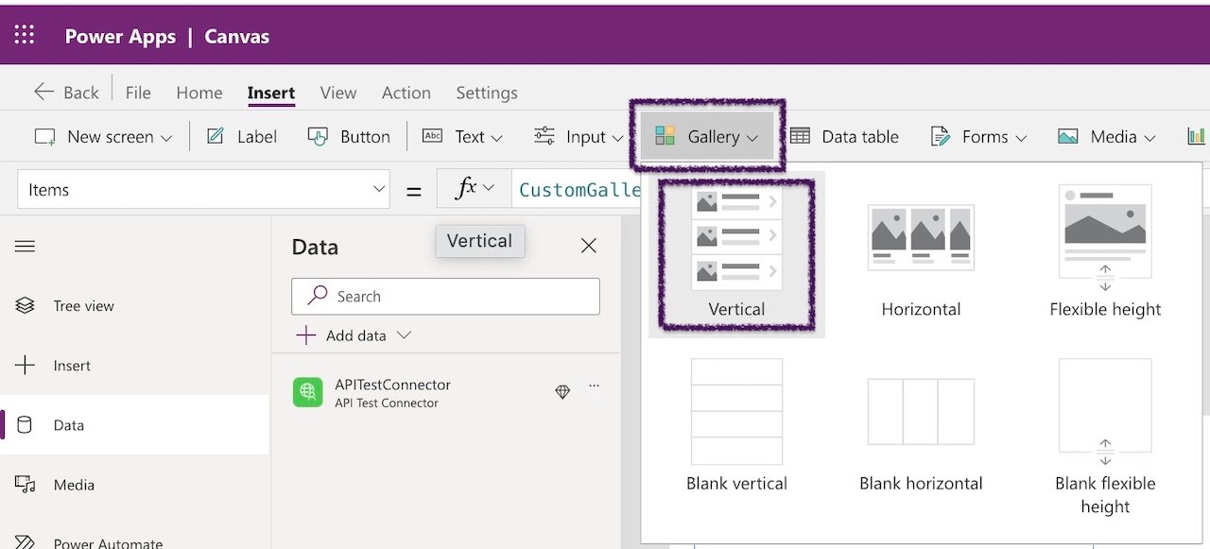Screen dimensions: 1210x549
Task: Insert a Data table
Action: (x=844, y=137)
